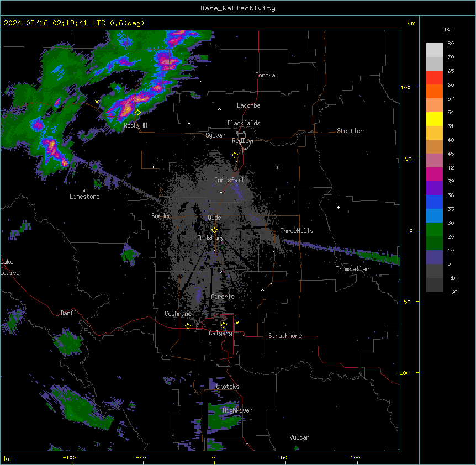476x465 pixels.
Task: Click the Limestone label
Action: 84,197
